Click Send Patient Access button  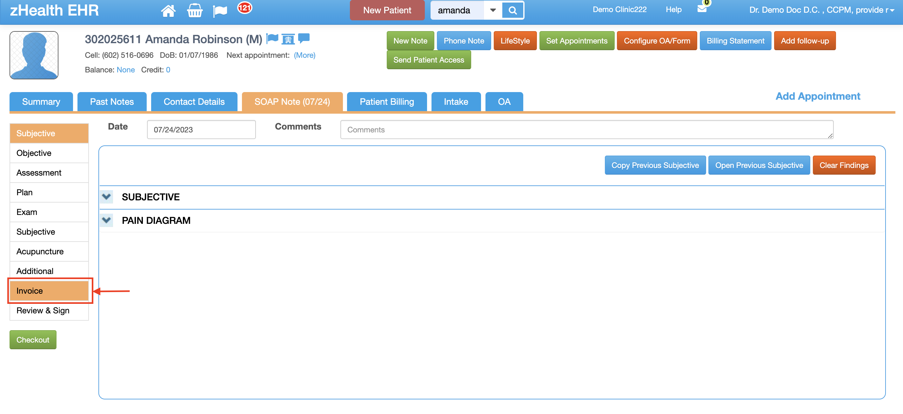point(429,60)
